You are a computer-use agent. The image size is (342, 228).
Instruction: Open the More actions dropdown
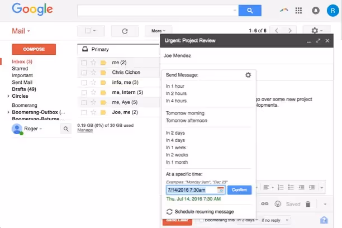pyautogui.click(x=158, y=31)
